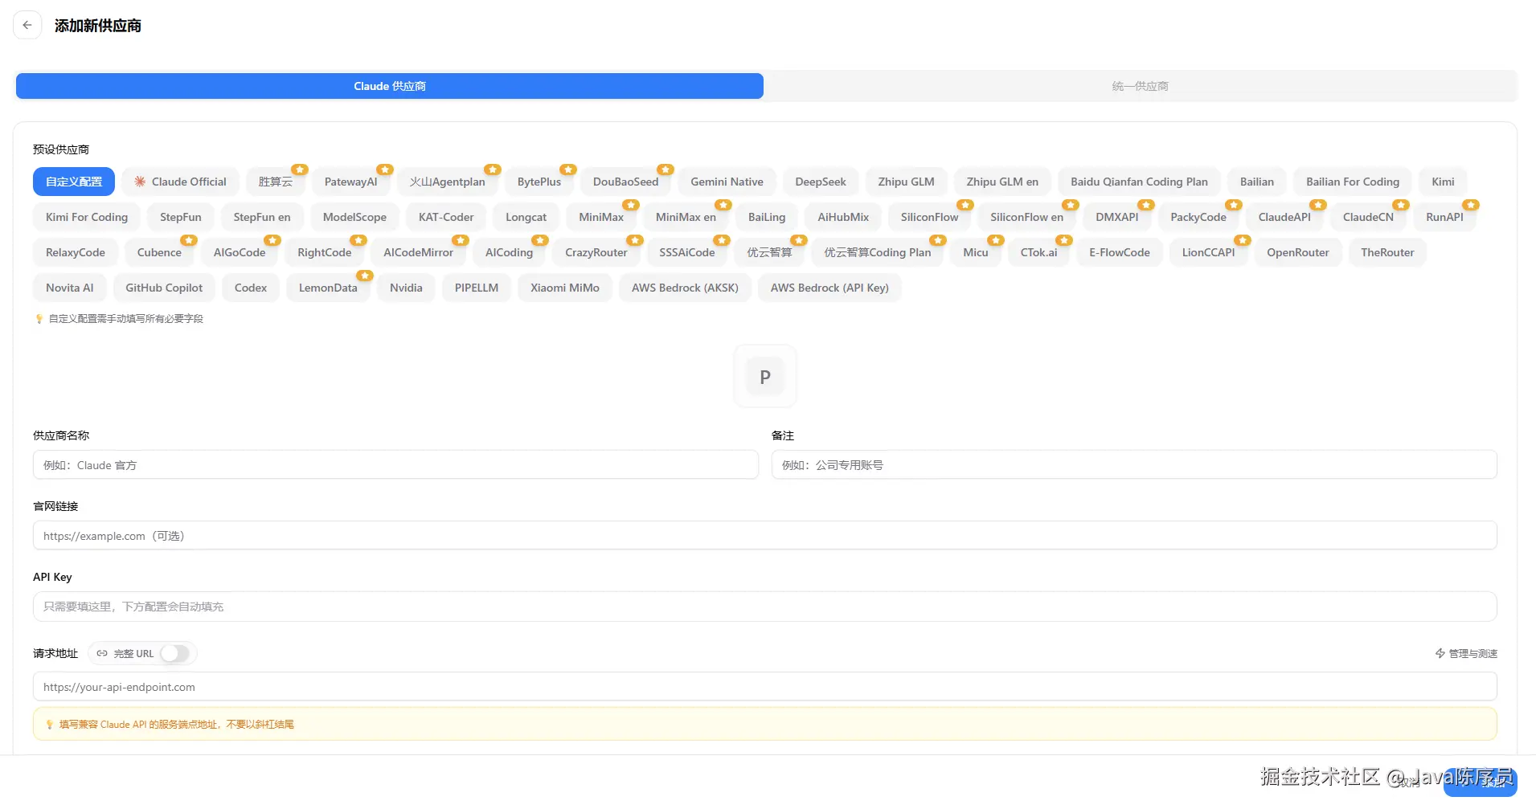This screenshot has width=1536, height=809.
Task: Select the PackyCode preset
Action: [x=1198, y=217]
